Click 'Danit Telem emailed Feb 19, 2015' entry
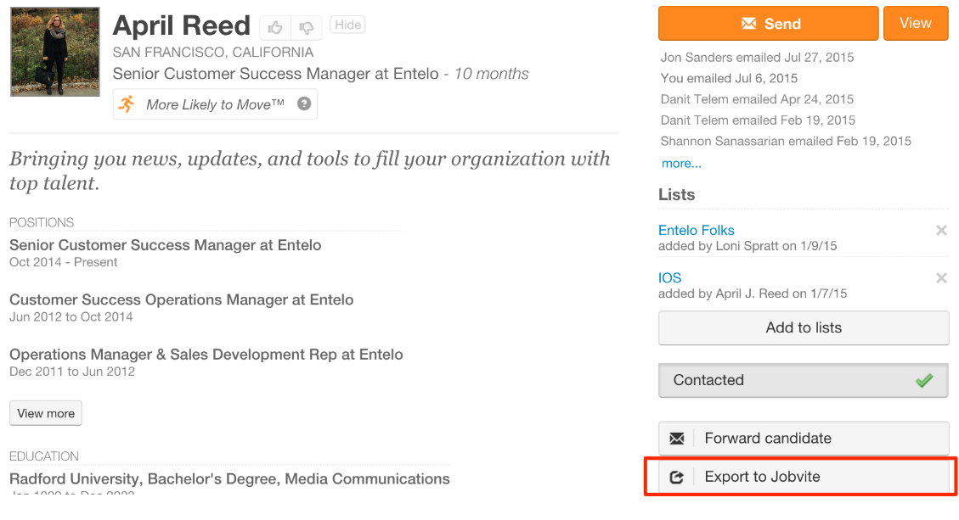Screen dimensions: 959x520 [758, 120]
